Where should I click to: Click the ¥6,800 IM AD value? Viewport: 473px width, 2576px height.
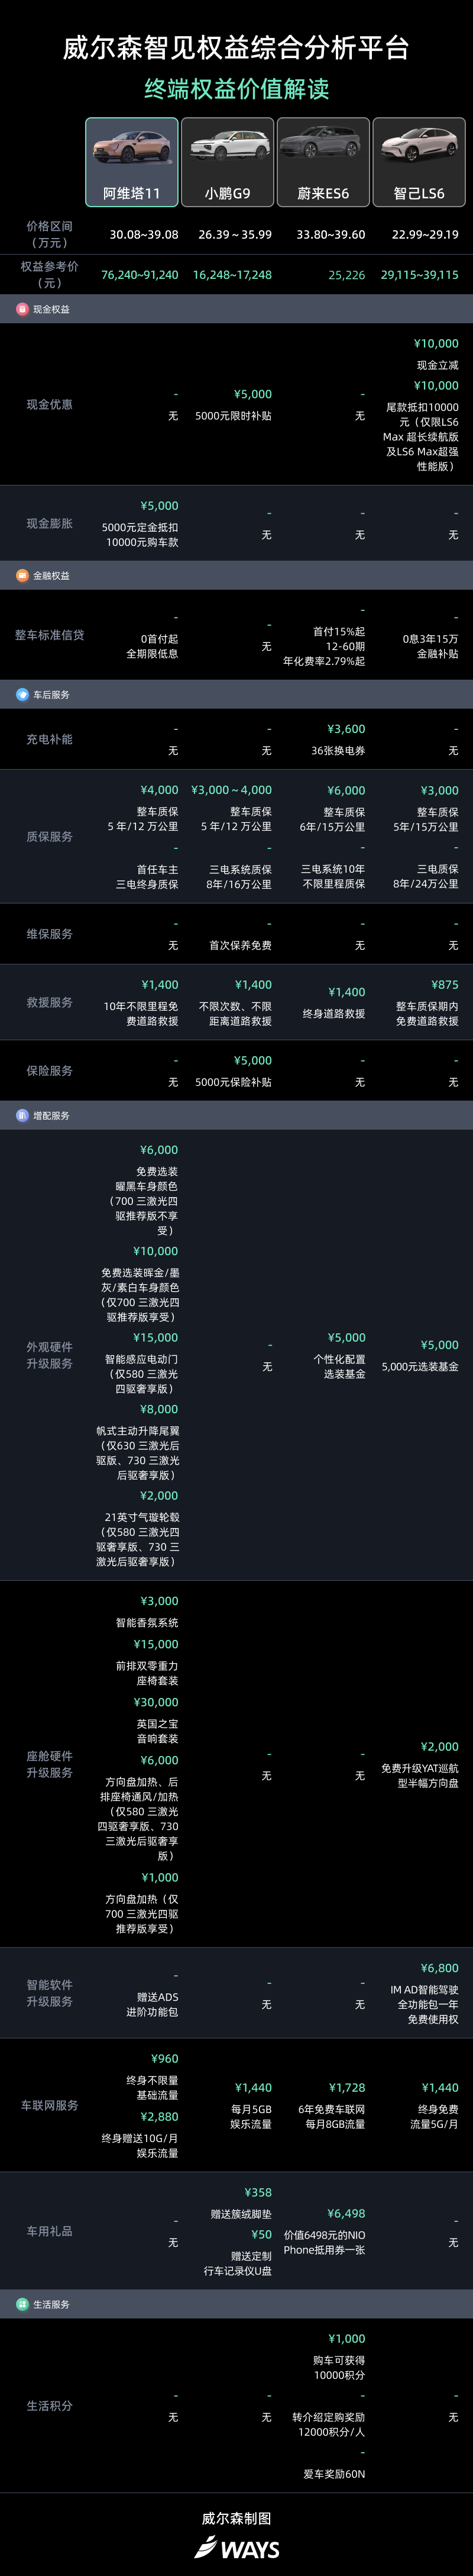click(440, 1968)
